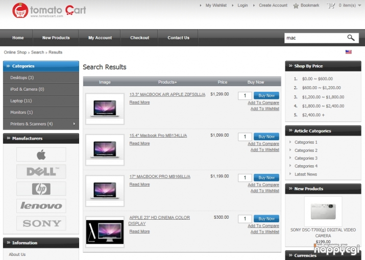Open 13.3" MacBook Air product link

point(167,94)
